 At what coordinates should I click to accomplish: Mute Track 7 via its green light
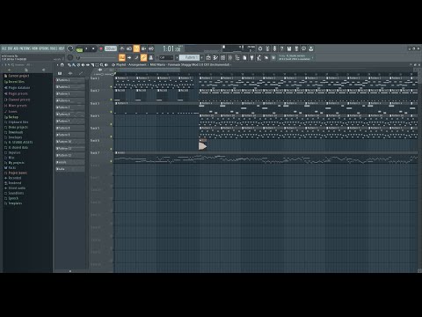[x=111, y=161]
